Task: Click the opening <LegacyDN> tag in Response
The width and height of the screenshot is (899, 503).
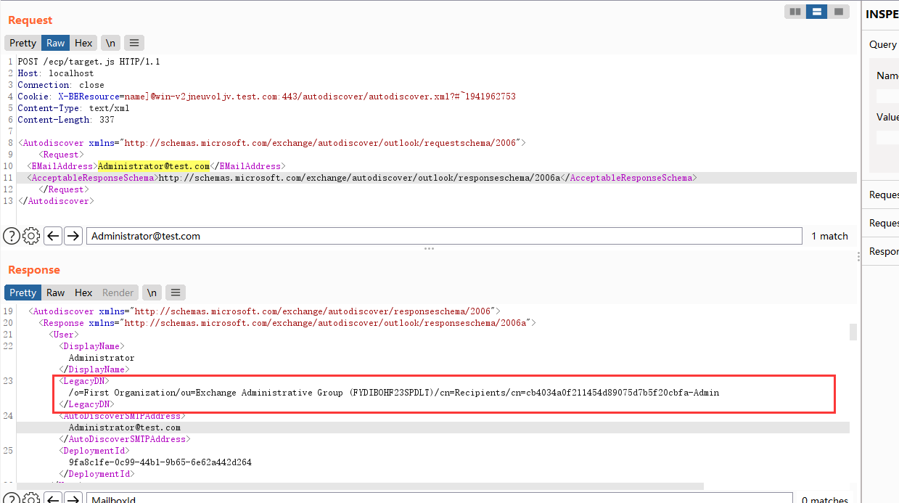Action: (84, 381)
